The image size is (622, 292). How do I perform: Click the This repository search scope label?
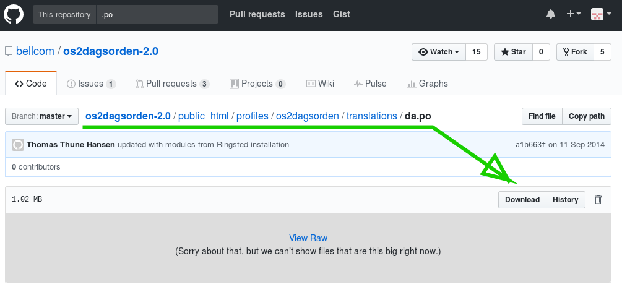[64, 14]
